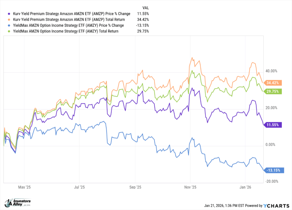Click the green AMZY Total Return legend dot
The image size is (292, 210).
pyautogui.click(x=9, y=31)
